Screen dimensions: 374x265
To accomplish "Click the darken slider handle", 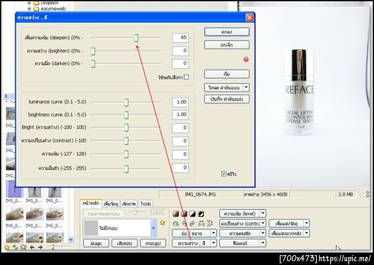I will (93, 64).
